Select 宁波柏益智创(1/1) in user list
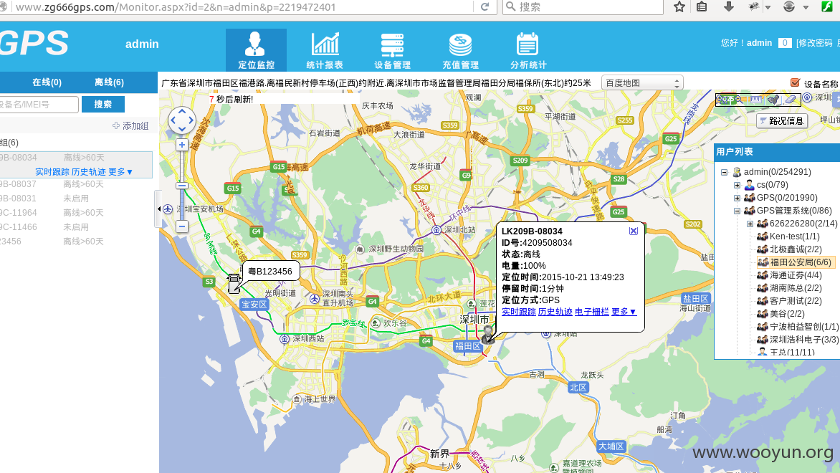Screen dimensions: 840x473 pos(804,326)
